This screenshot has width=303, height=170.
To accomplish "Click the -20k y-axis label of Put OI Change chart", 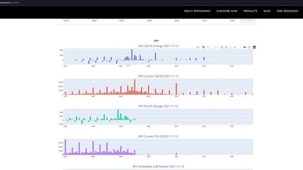I will click(x=61, y=124).
